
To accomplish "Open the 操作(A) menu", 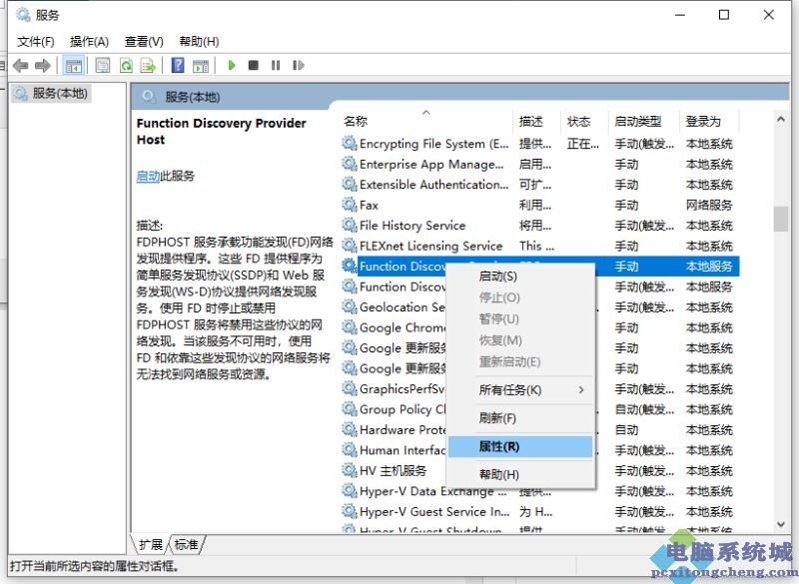I will tap(89, 41).
